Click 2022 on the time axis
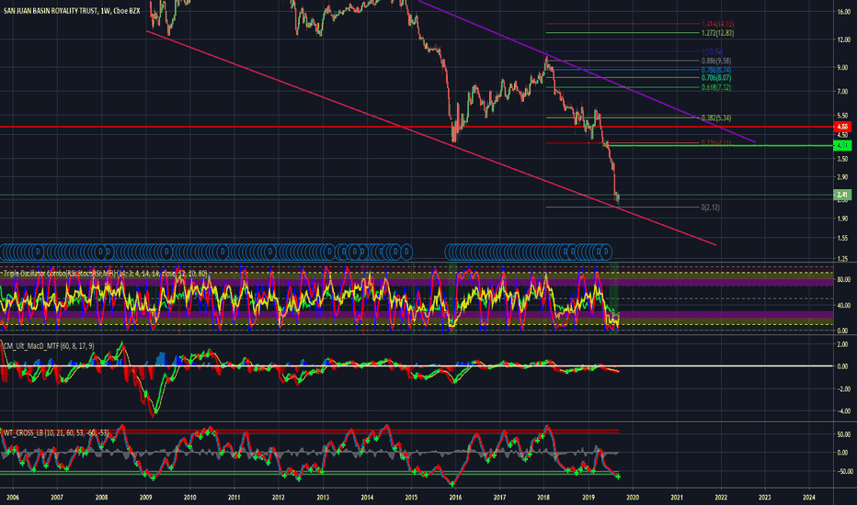 coord(721,498)
